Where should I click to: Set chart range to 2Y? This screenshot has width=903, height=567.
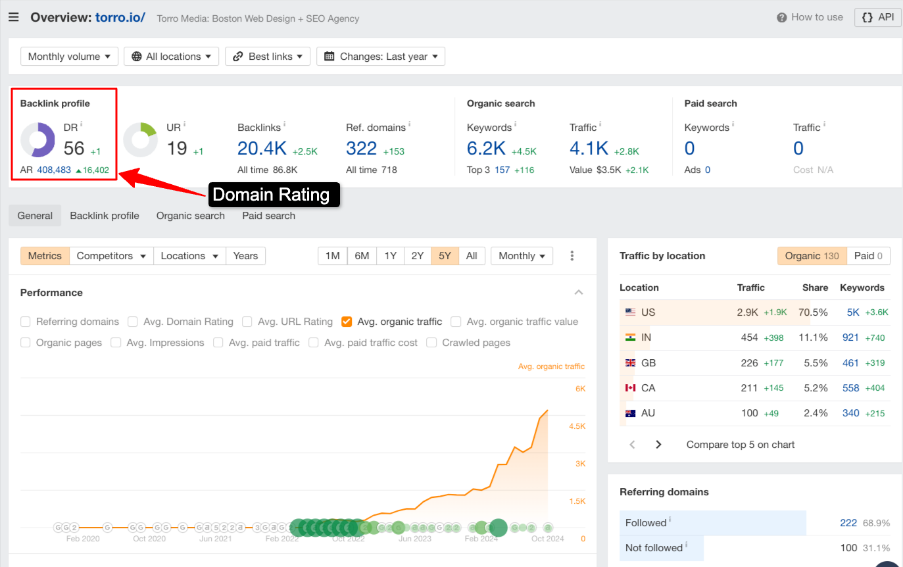coord(418,256)
